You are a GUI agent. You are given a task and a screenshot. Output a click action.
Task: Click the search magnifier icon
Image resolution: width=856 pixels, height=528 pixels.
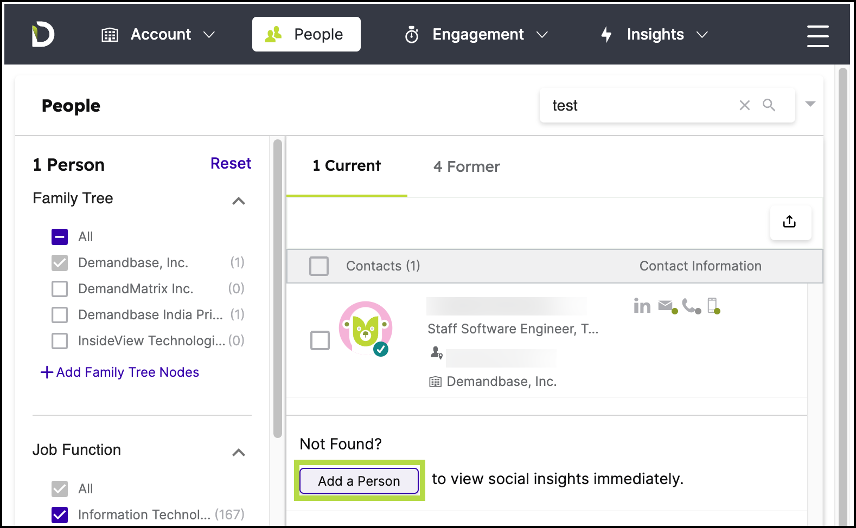pyautogui.click(x=769, y=105)
